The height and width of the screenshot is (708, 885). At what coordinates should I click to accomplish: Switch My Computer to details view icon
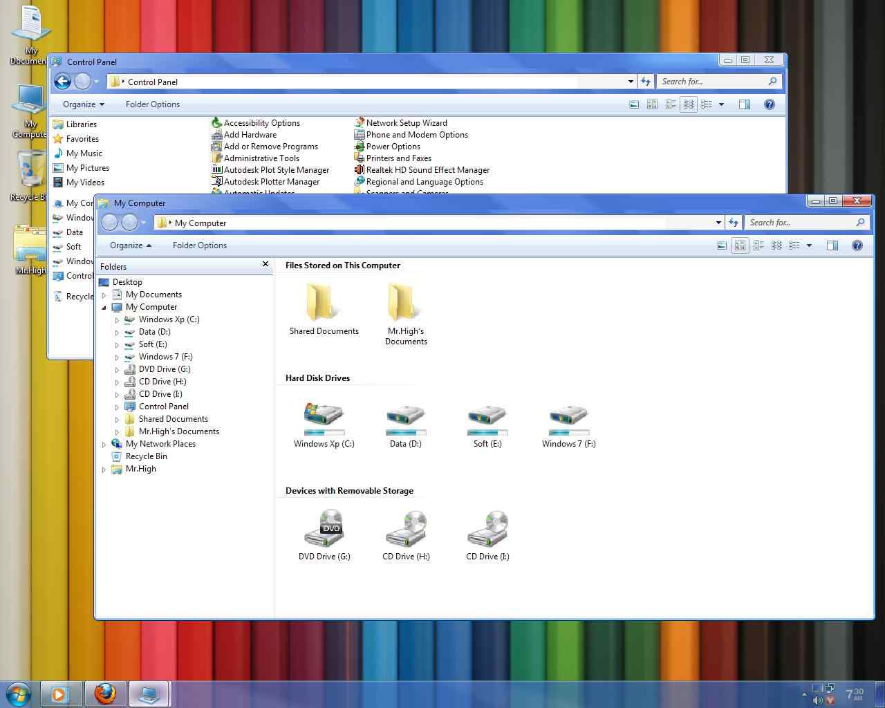794,245
